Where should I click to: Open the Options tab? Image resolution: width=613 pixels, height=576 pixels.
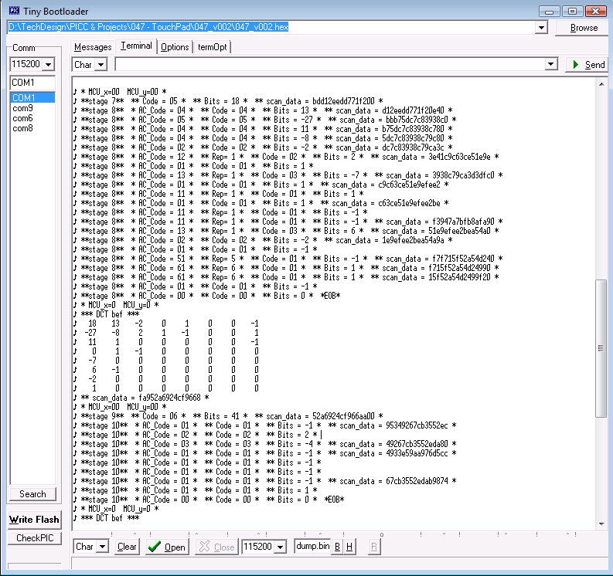pyautogui.click(x=175, y=47)
